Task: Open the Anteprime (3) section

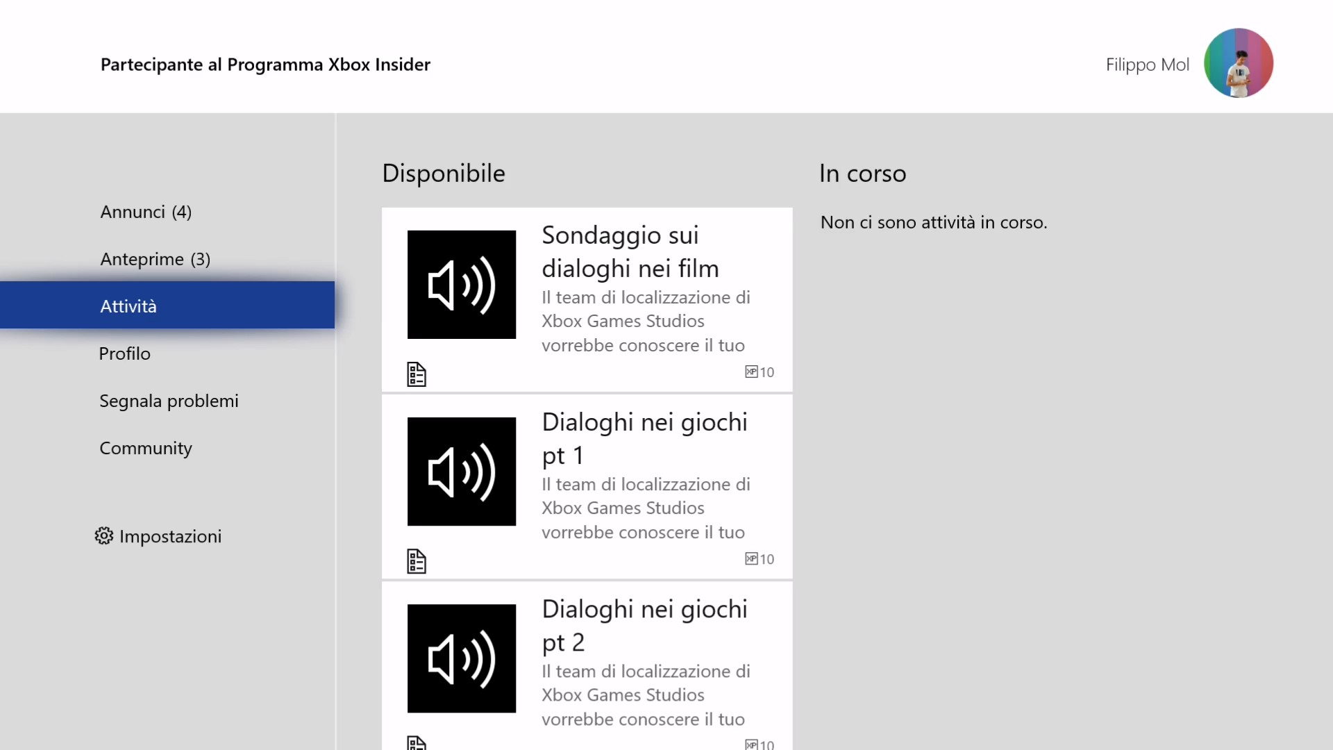Action: [x=167, y=259]
